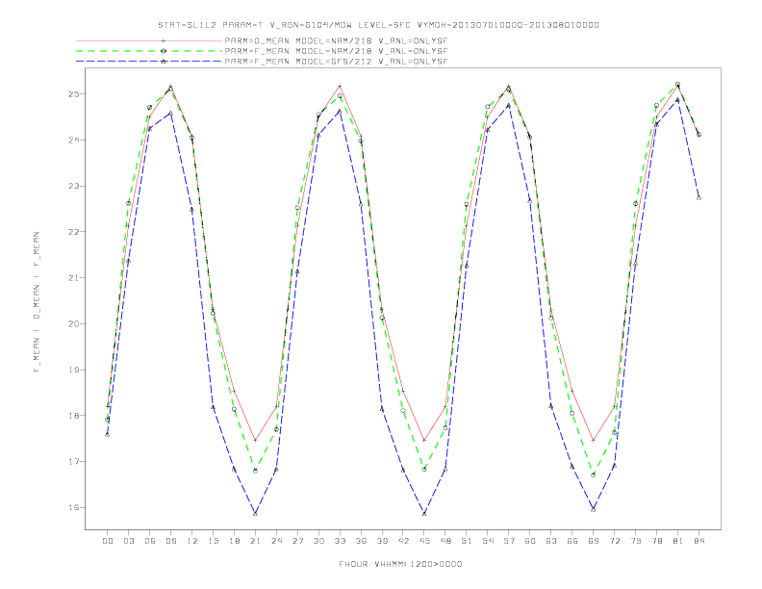The height and width of the screenshot is (589, 762).
Task: Click the plus marker on red legend line
Action: coord(164,40)
